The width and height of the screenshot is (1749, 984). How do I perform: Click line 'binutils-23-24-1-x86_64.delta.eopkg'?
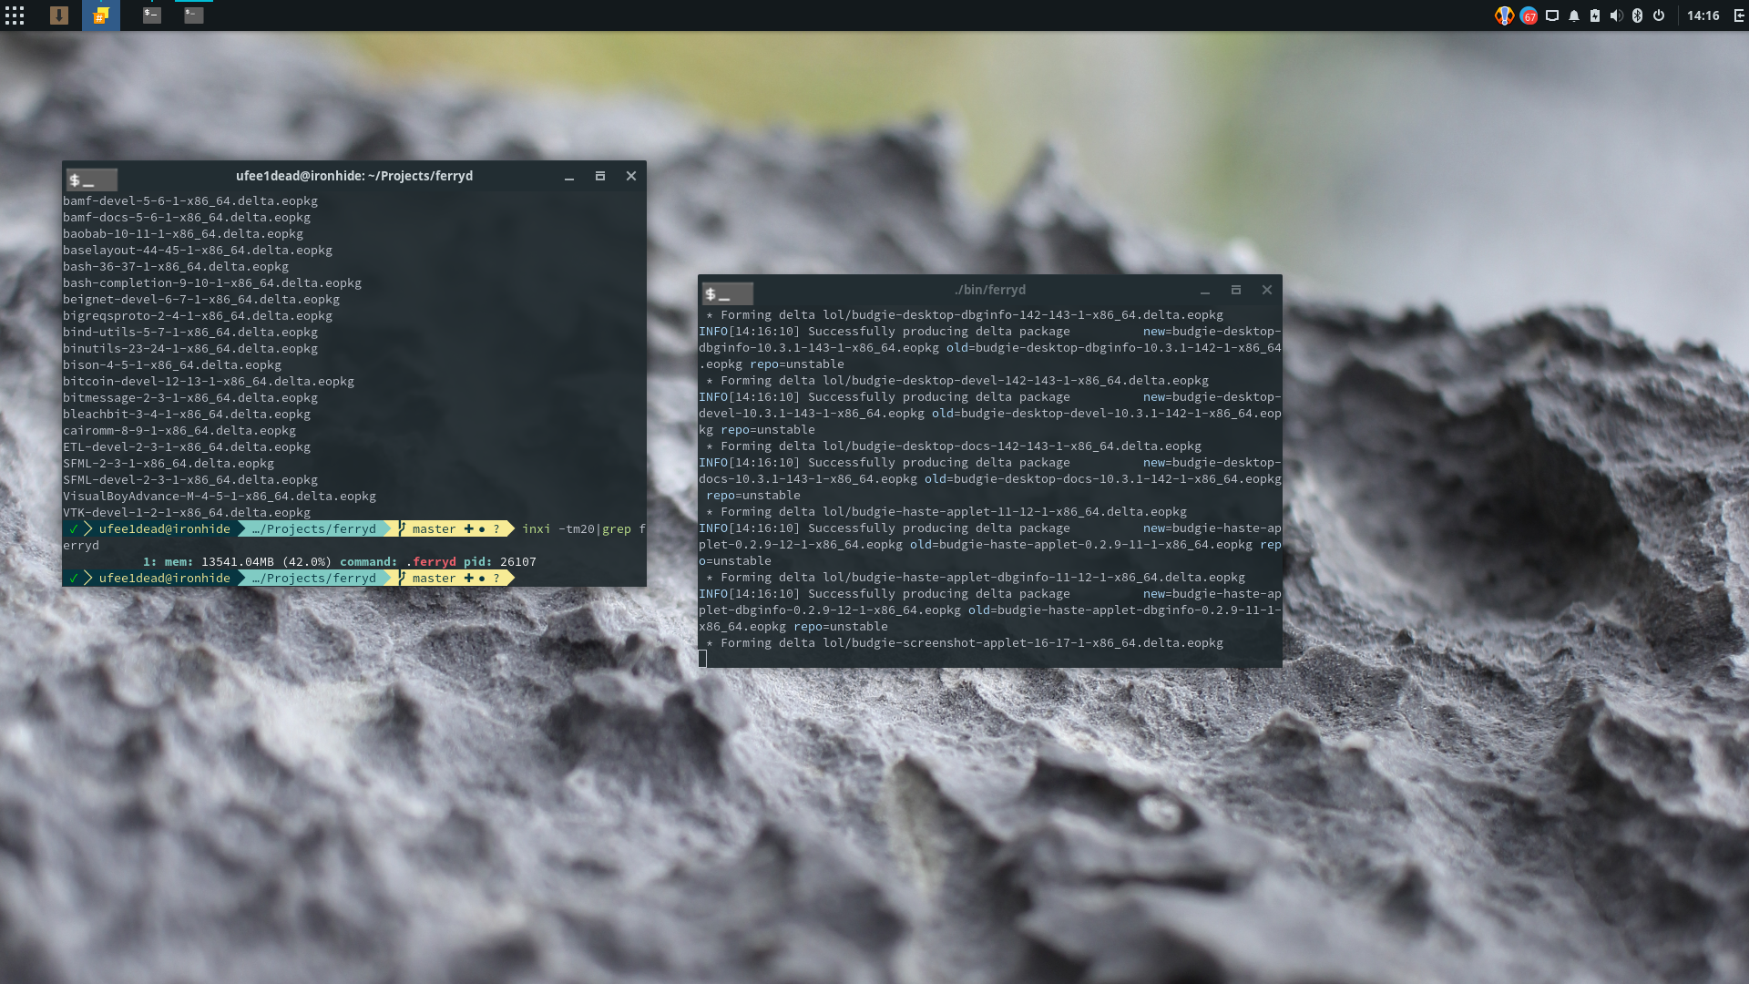pyautogui.click(x=190, y=349)
